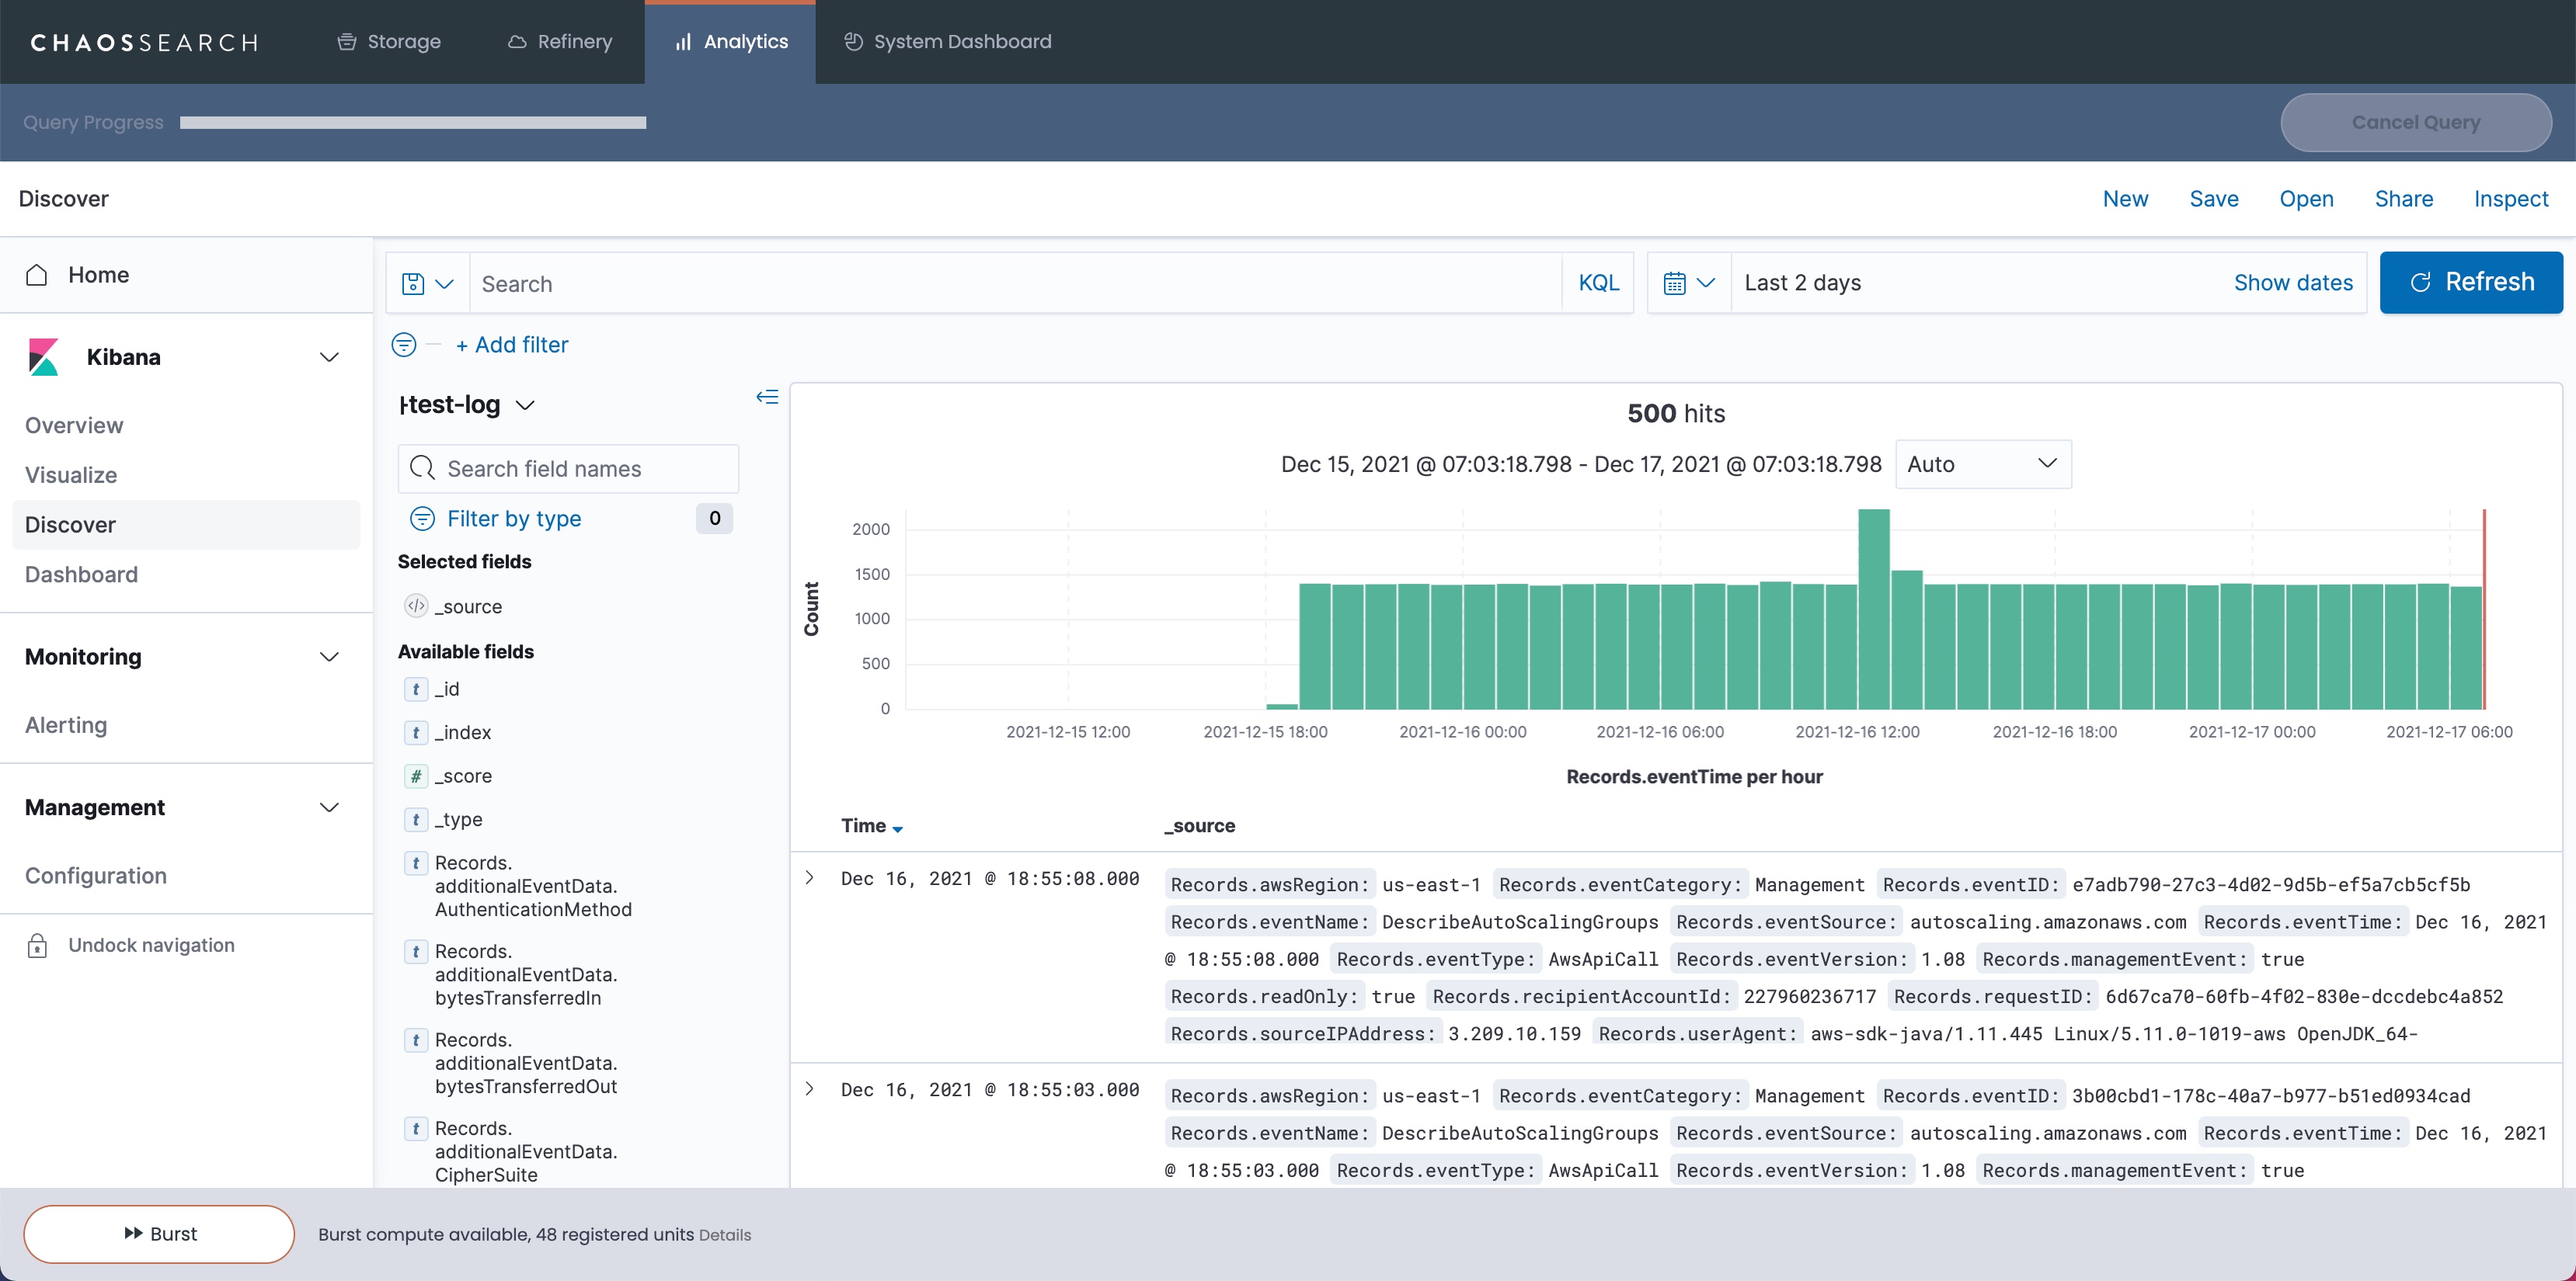Click the Refresh button
2576x1281 pixels.
pyautogui.click(x=2470, y=283)
